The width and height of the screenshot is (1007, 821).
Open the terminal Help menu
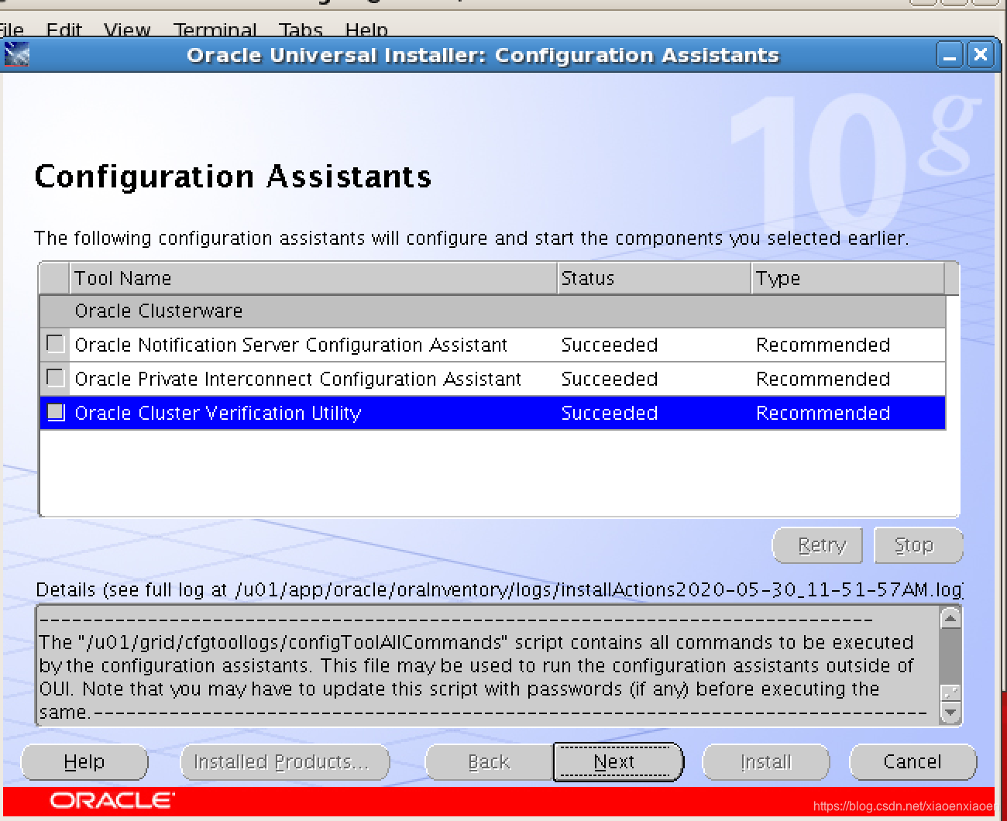366,30
